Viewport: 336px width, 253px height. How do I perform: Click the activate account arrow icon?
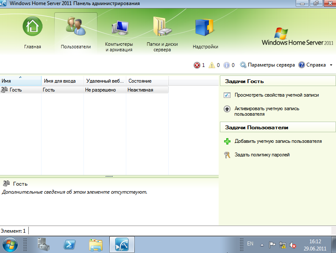coord(227,109)
